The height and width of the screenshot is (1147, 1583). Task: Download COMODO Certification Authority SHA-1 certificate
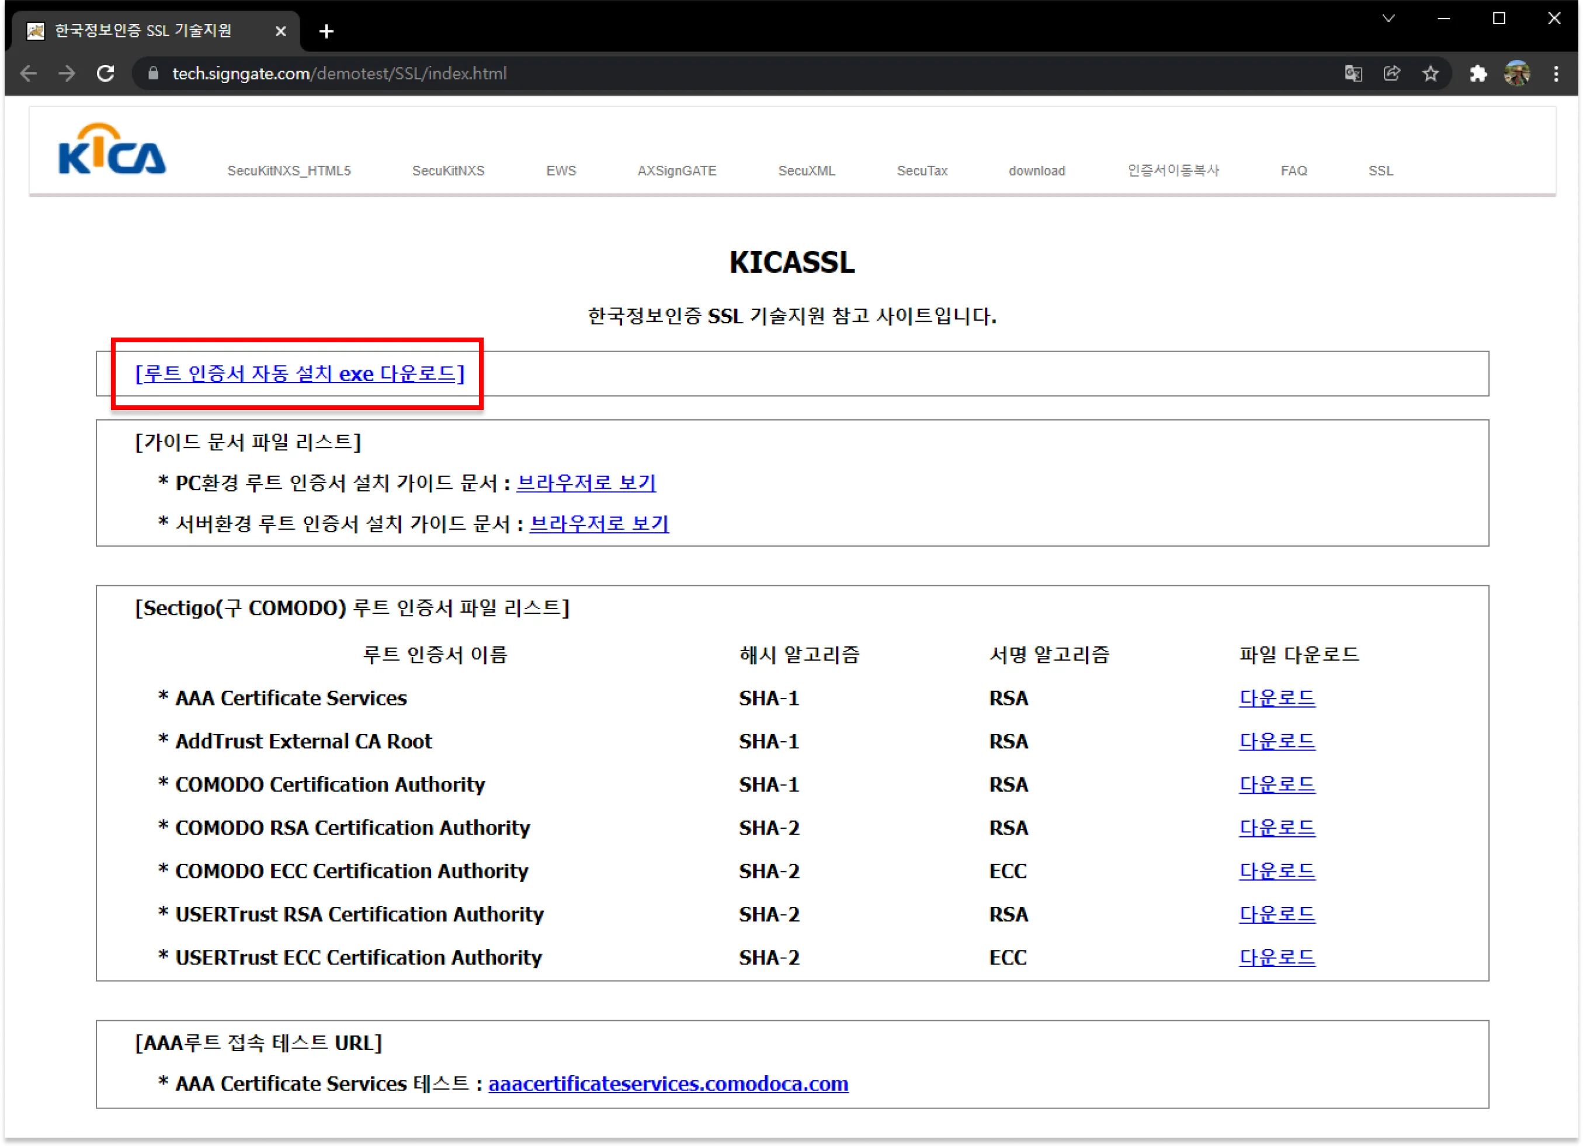[1277, 785]
